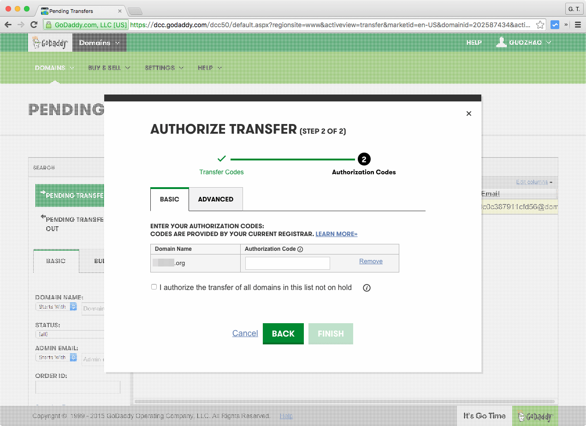The image size is (586, 426).
Task: Click the Remove link beside the domain
Action: click(371, 261)
